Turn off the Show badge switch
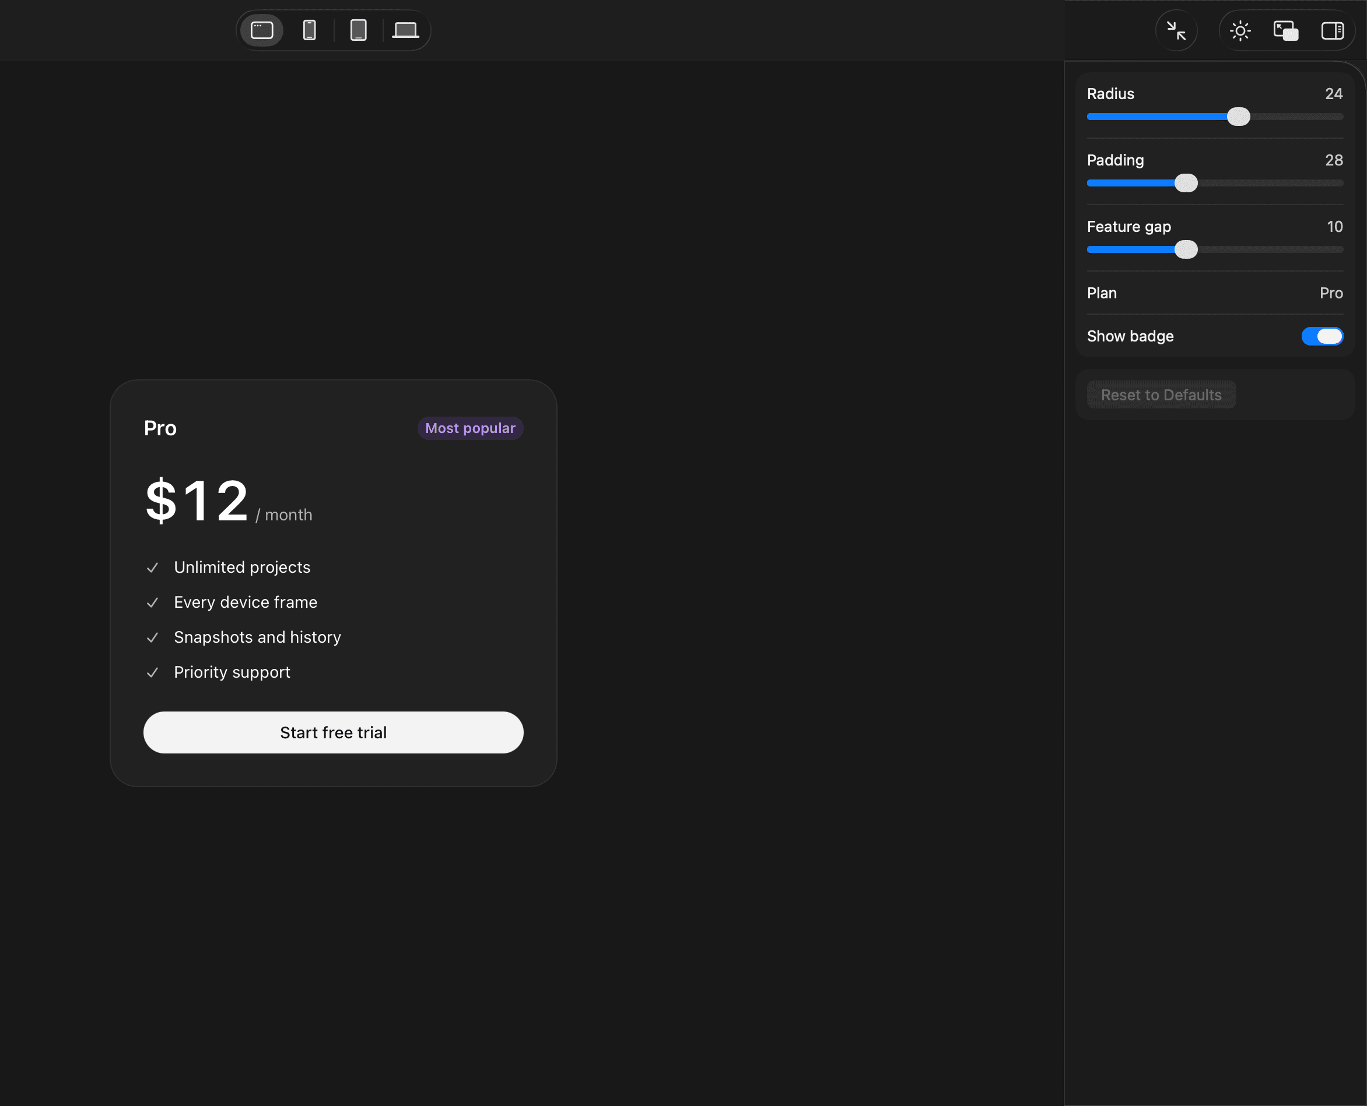 point(1322,336)
